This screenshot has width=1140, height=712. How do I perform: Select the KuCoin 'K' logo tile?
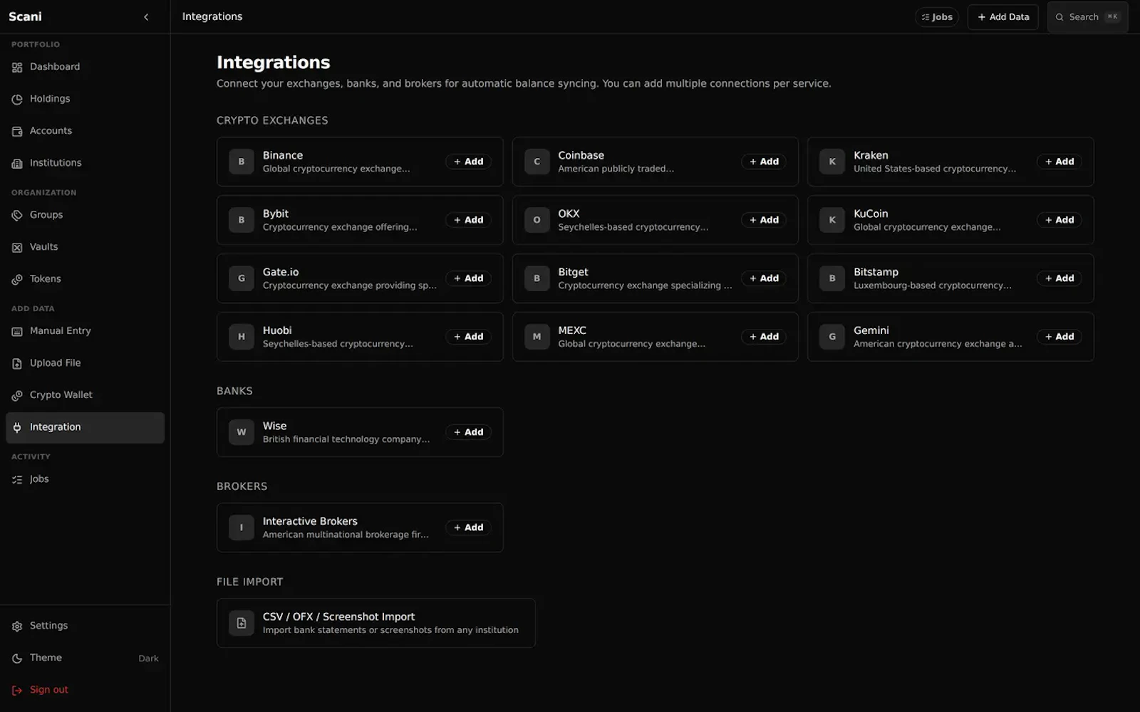point(832,220)
